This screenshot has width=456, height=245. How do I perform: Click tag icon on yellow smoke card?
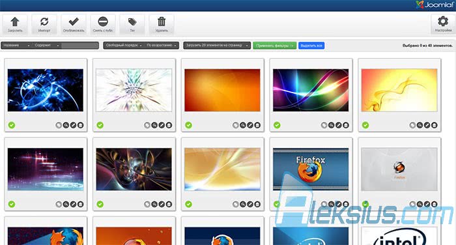click(412, 125)
